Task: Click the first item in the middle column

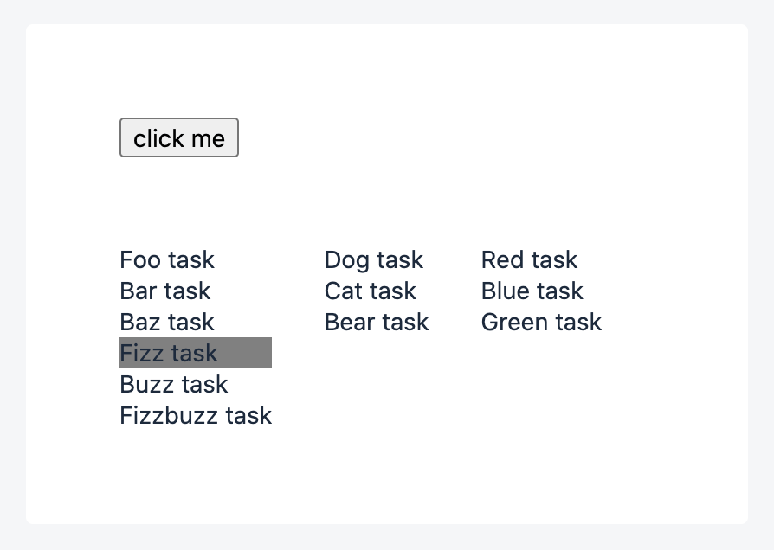Action: pyautogui.click(x=374, y=259)
